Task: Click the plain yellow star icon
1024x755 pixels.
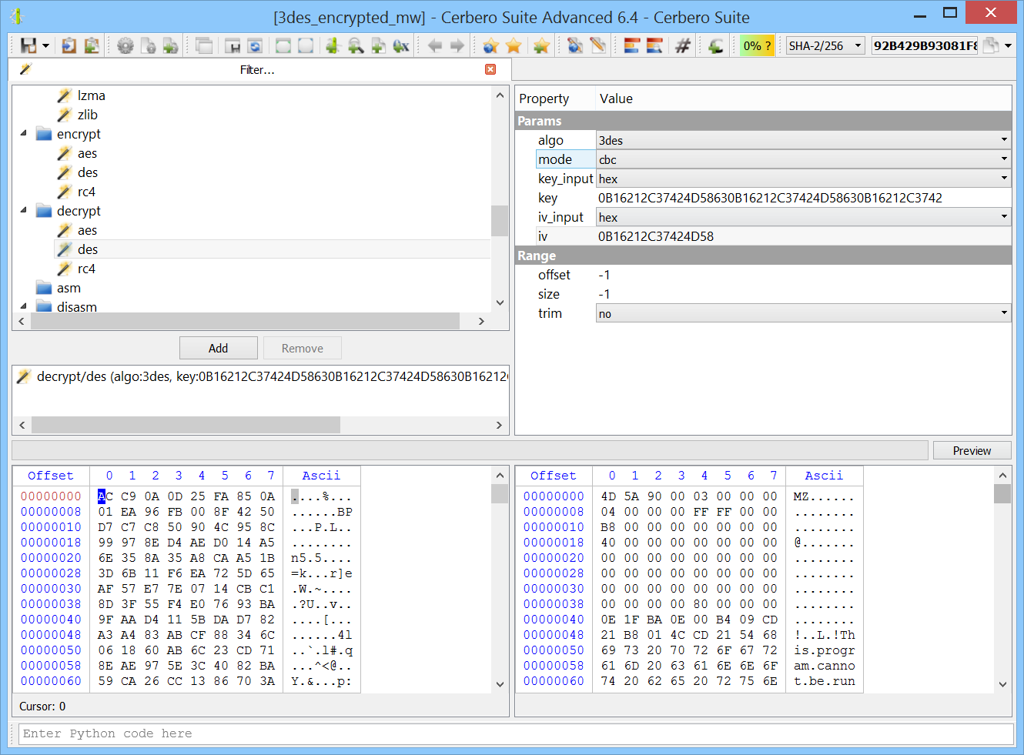Action: point(514,45)
